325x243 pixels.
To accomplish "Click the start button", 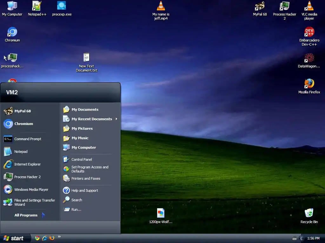I will click(15, 238).
